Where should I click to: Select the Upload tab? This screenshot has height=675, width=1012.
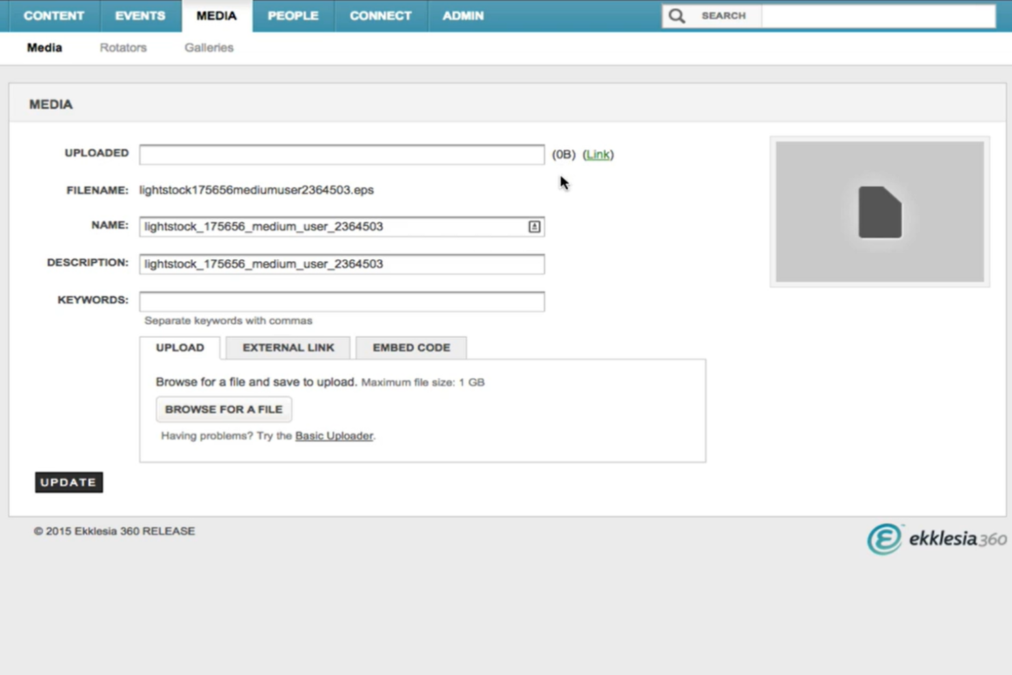click(180, 347)
